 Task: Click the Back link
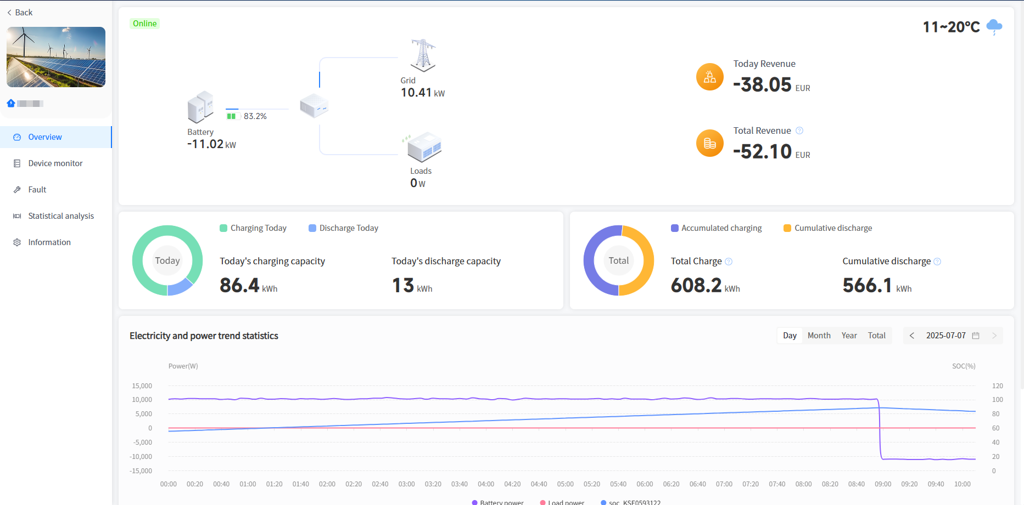20,13
